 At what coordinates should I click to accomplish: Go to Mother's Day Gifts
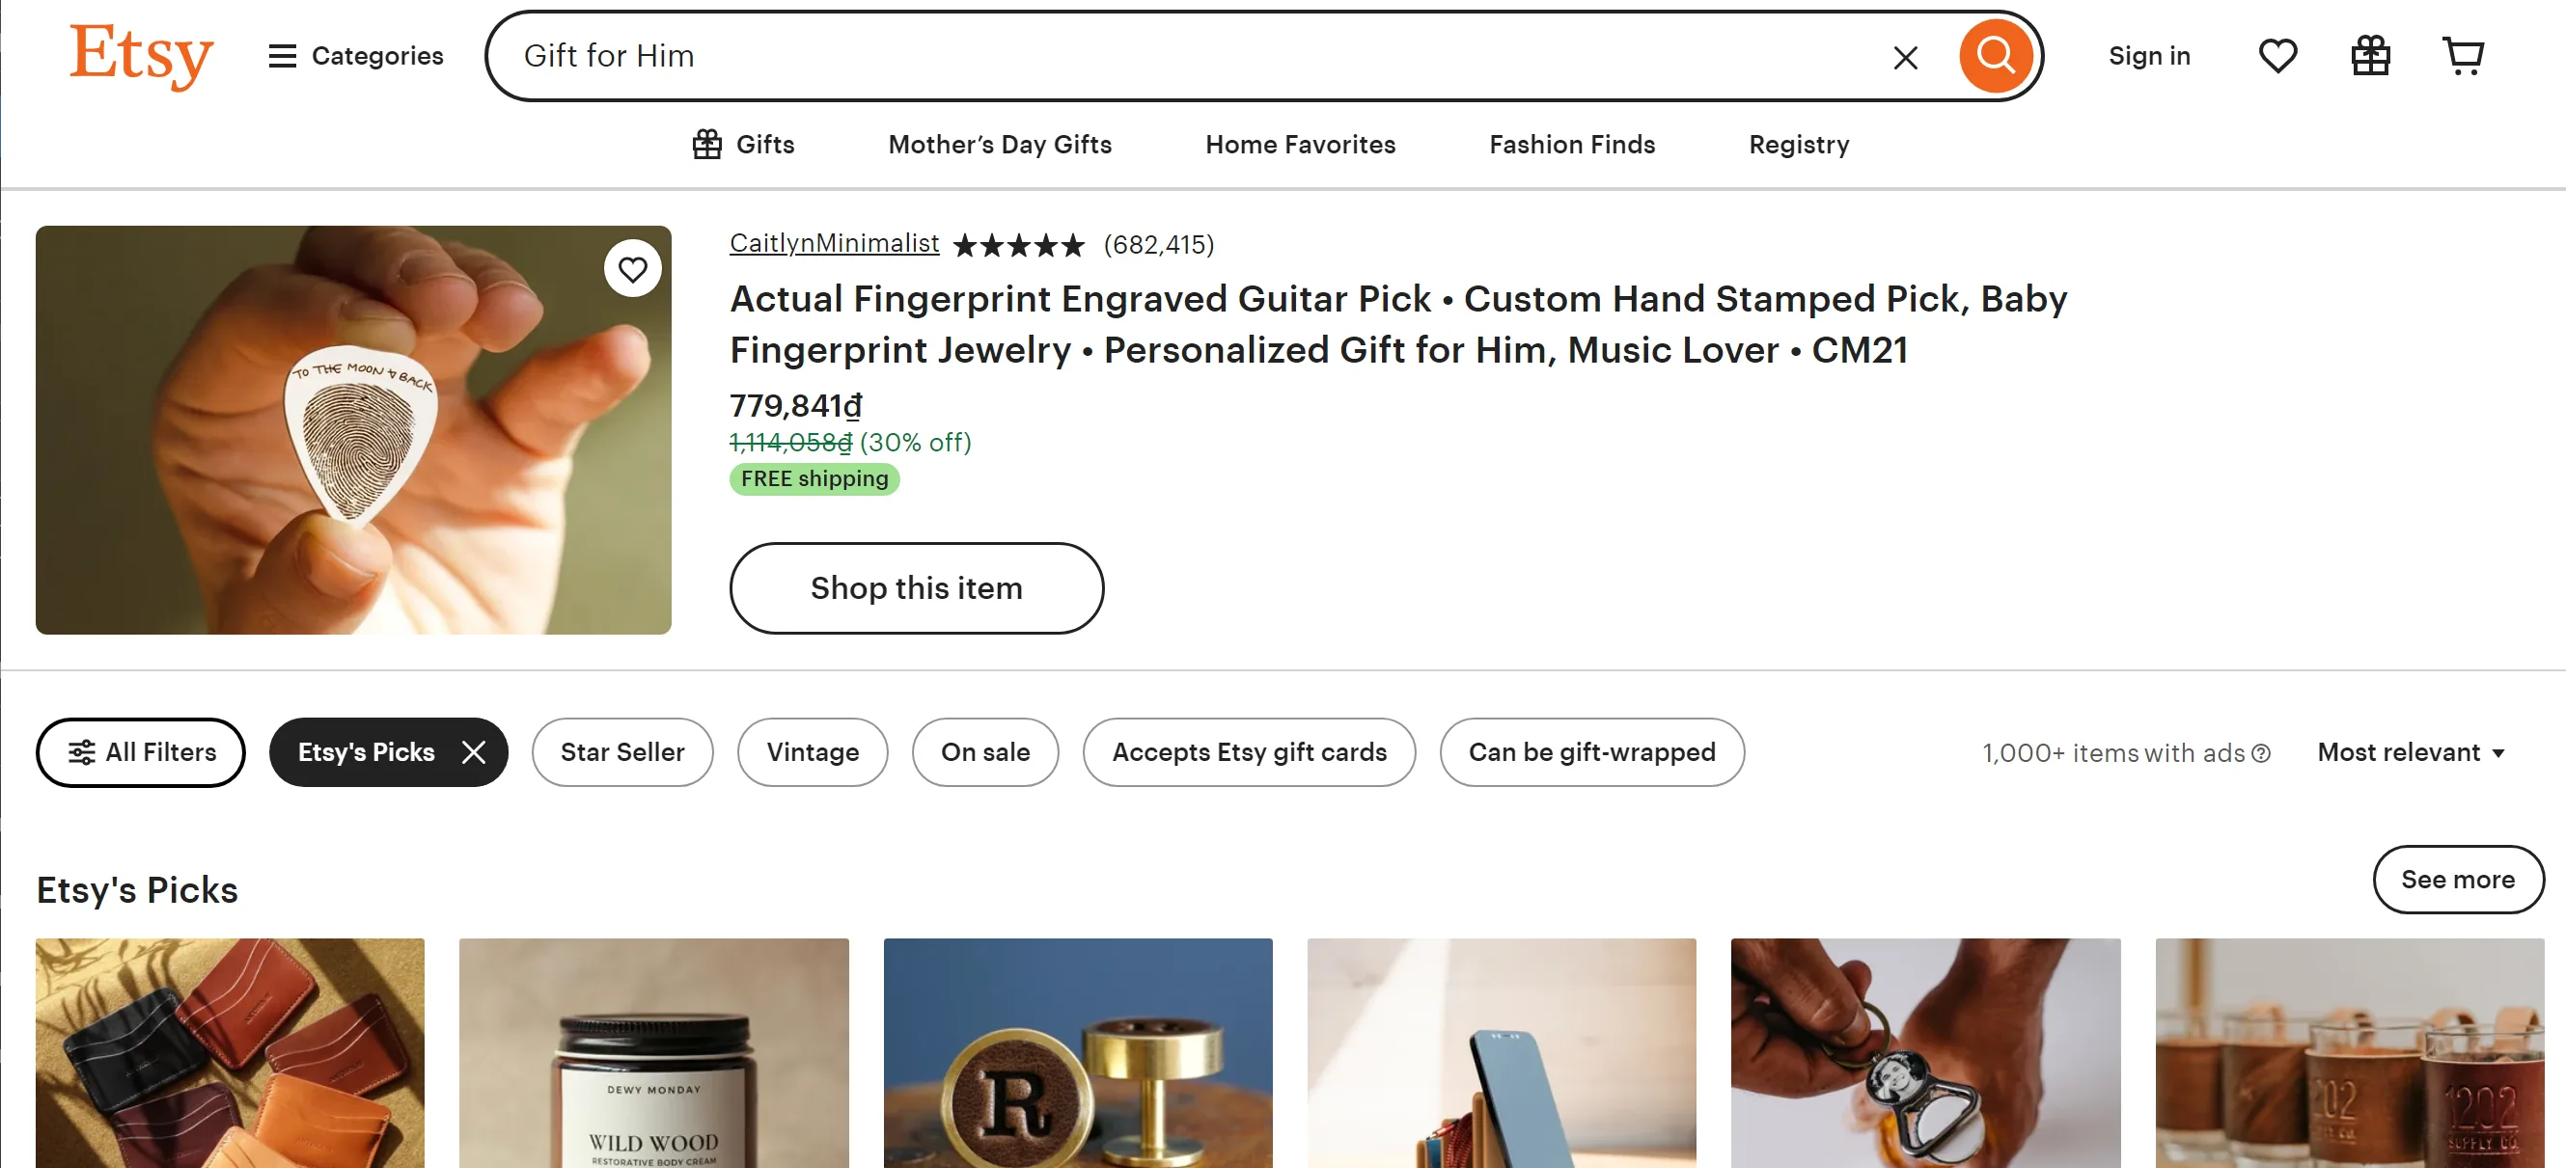click(x=999, y=145)
